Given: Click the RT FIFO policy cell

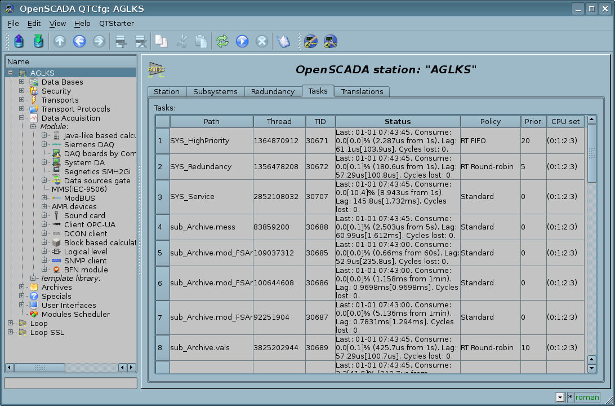Looking at the screenshot, I should [491, 140].
